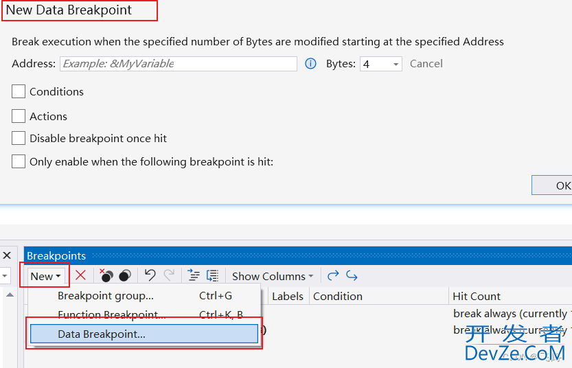Screen dimensions: 572x368
Task: Click the redo icon in Breakpoints toolbar
Action: pos(169,275)
